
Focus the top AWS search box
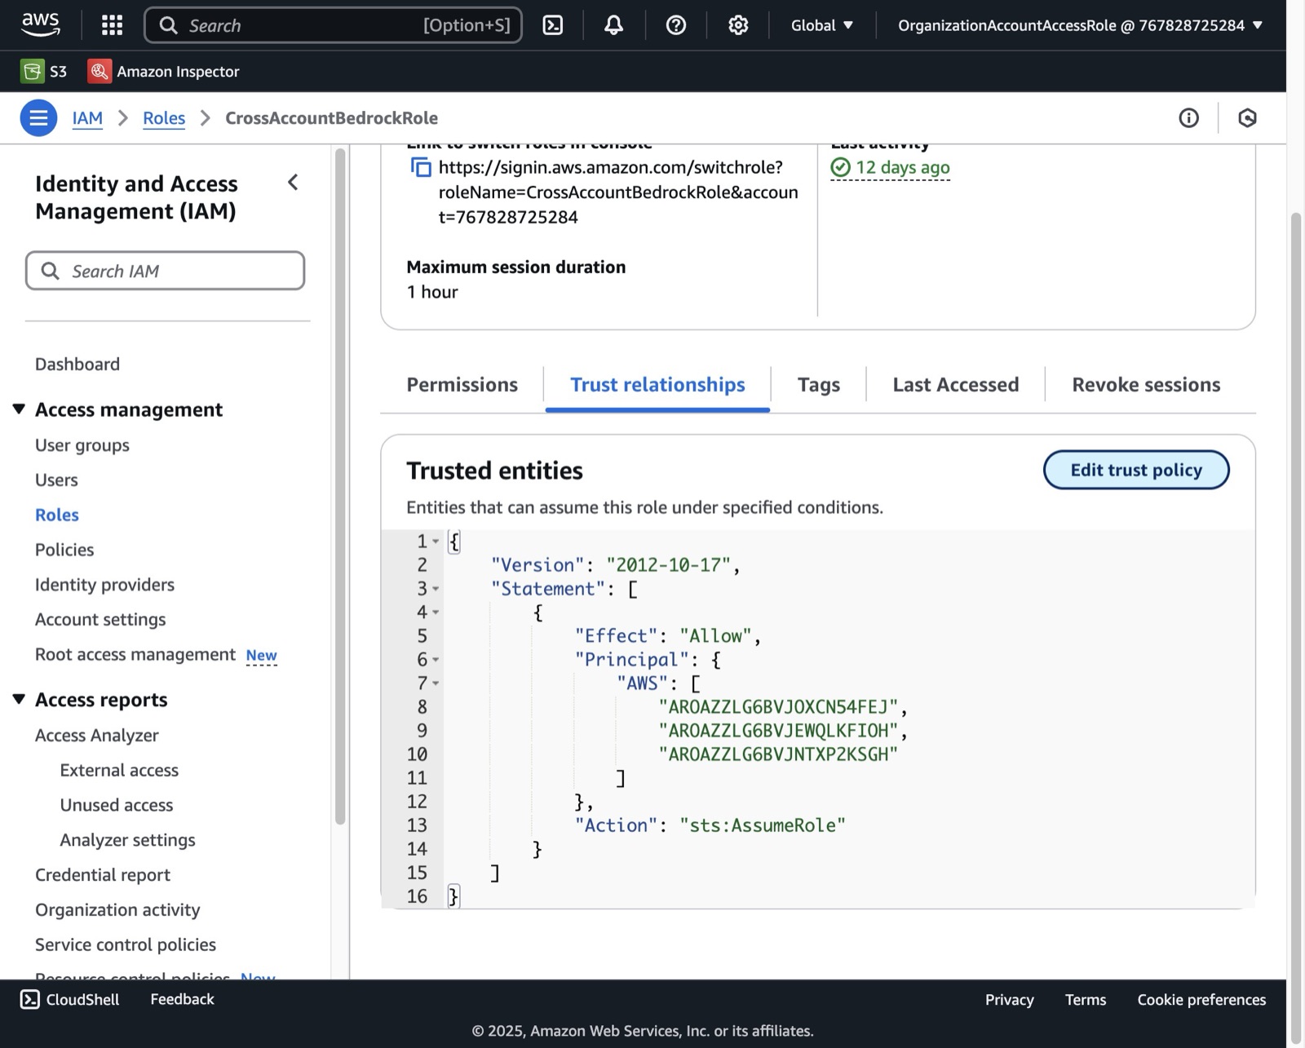[333, 25]
